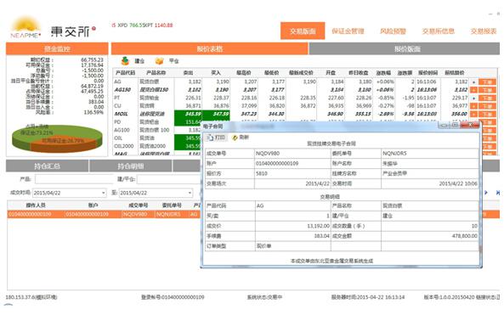Viewport: 504px width, 326px height.
Task: Click orange order button on CU row
Action: (x=487, y=106)
